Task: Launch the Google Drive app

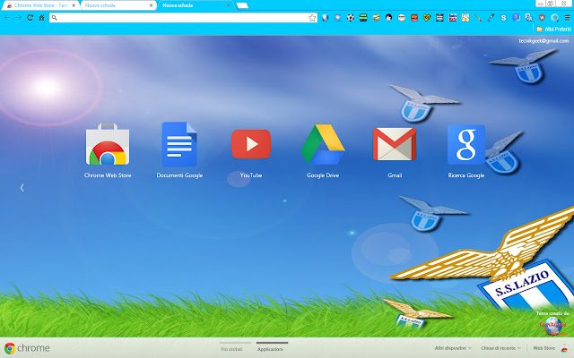Action: point(323,144)
